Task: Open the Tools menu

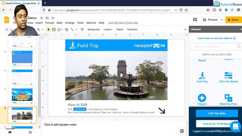Action: pos(80,23)
